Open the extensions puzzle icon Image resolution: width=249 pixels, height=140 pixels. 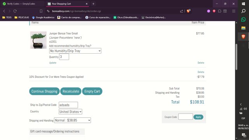point(219,11)
